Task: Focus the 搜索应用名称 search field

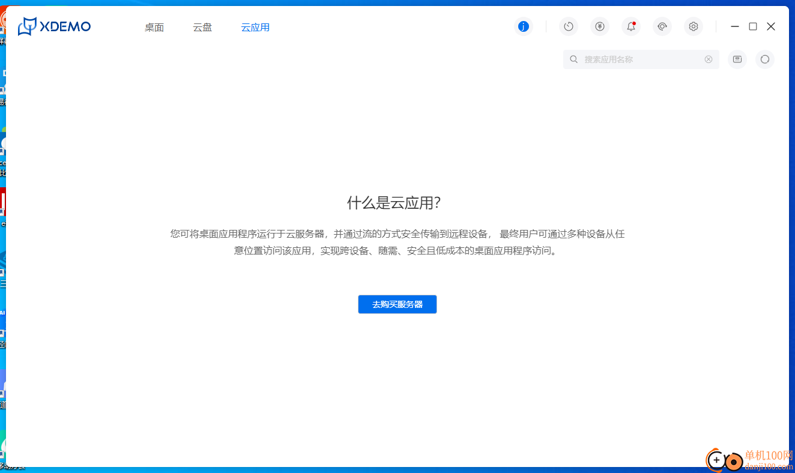Action: 641,59
